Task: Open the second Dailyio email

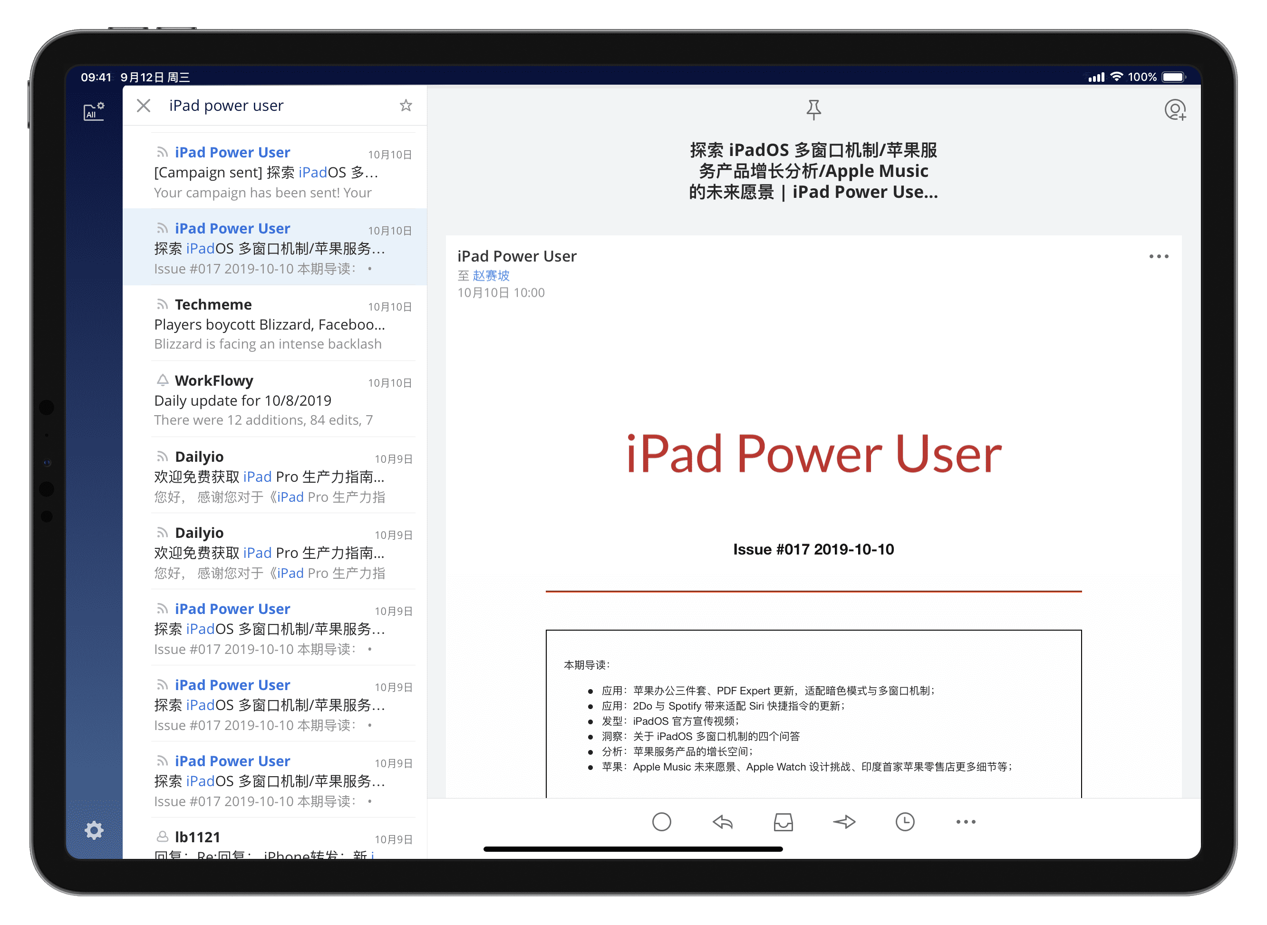Action: (275, 552)
